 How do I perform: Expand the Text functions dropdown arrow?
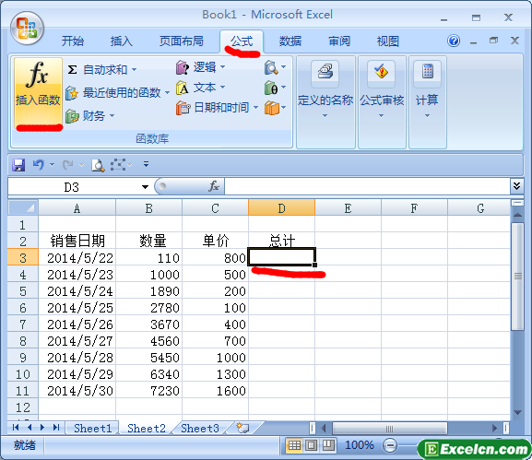pyautogui.click(x=222, y=88)
